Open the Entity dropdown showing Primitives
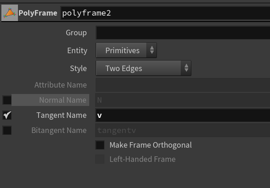The width and height of the screenshot is (270, 188). [126, 50]
